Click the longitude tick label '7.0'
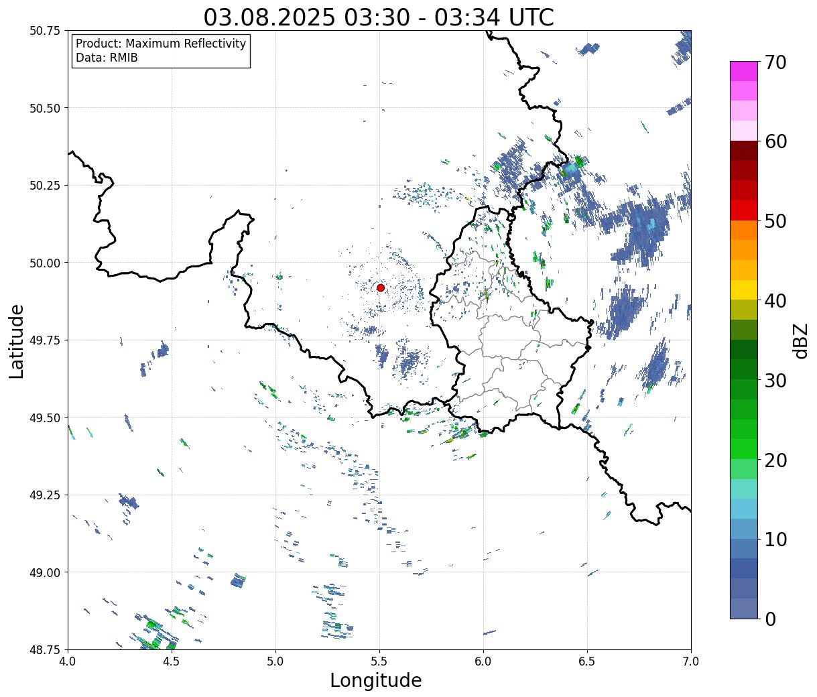 pos(691,661)
